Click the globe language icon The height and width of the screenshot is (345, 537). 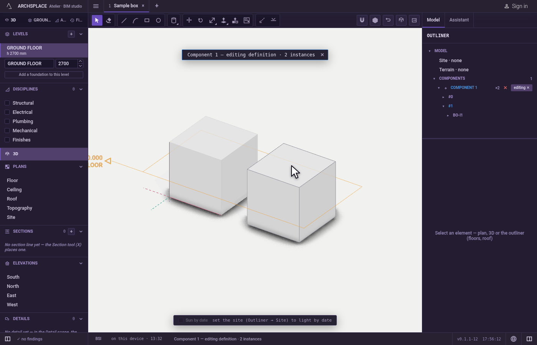(514, 339)
